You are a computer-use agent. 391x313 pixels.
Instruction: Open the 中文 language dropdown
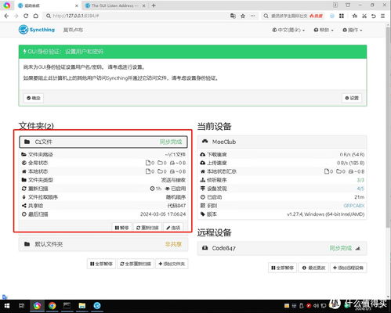click(288, 30)
